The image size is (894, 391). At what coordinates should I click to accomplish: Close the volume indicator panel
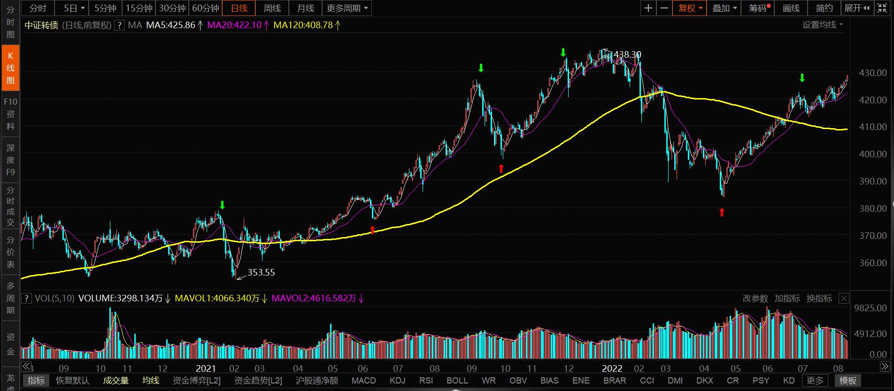[x=844, y=299]
